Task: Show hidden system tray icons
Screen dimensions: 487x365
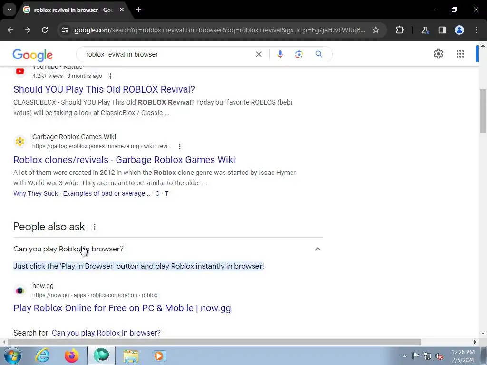Action: click(404, 356)
